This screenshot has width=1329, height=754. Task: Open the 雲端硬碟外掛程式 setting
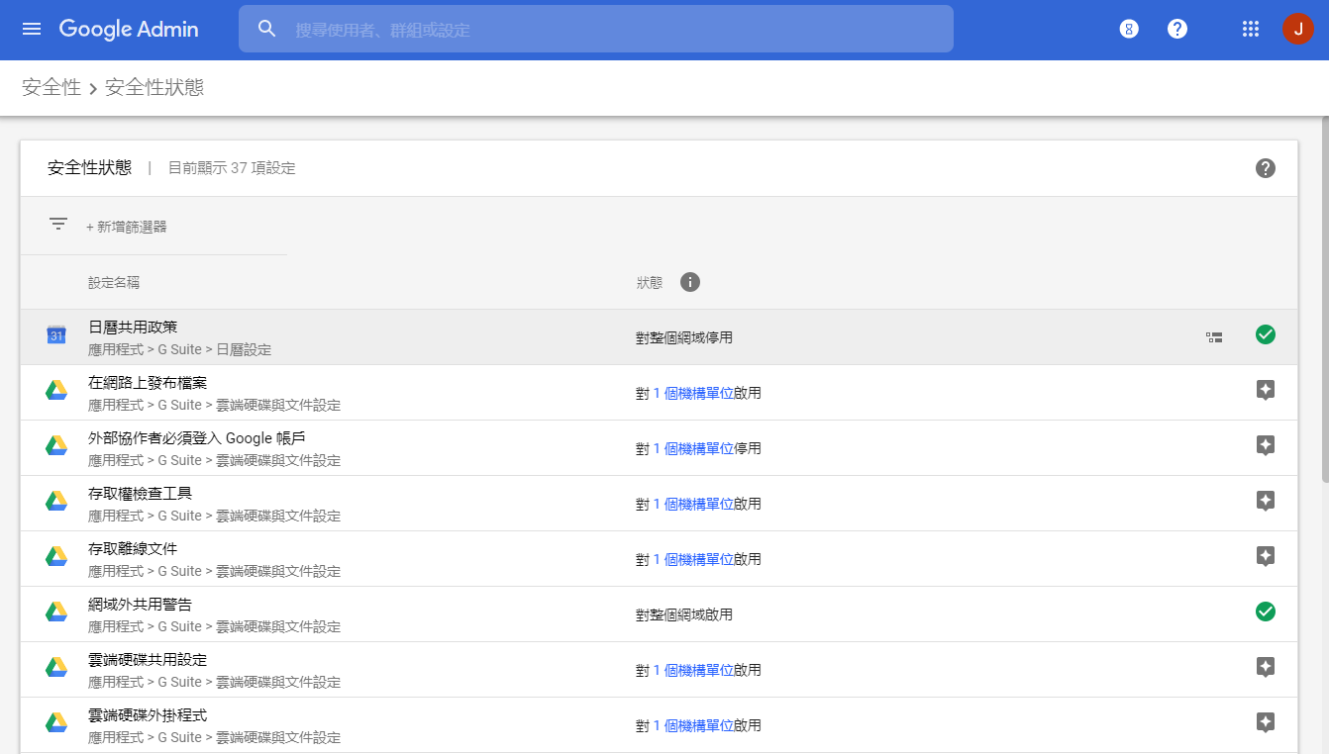[x=148, y=714]
